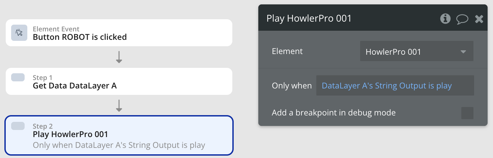Close the Play HowlerPro 001 panel
Image resolution: width=493 pixels, height=158 pixels.
tap(479, 19)
